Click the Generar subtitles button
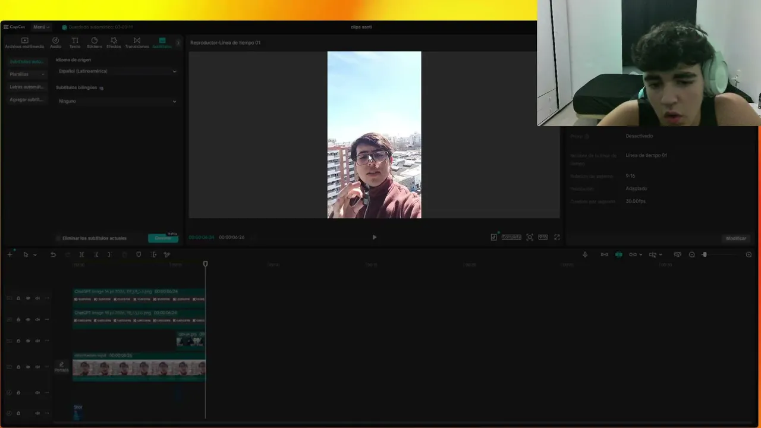This screenshot has height=428, width=761. pos(162,238)
